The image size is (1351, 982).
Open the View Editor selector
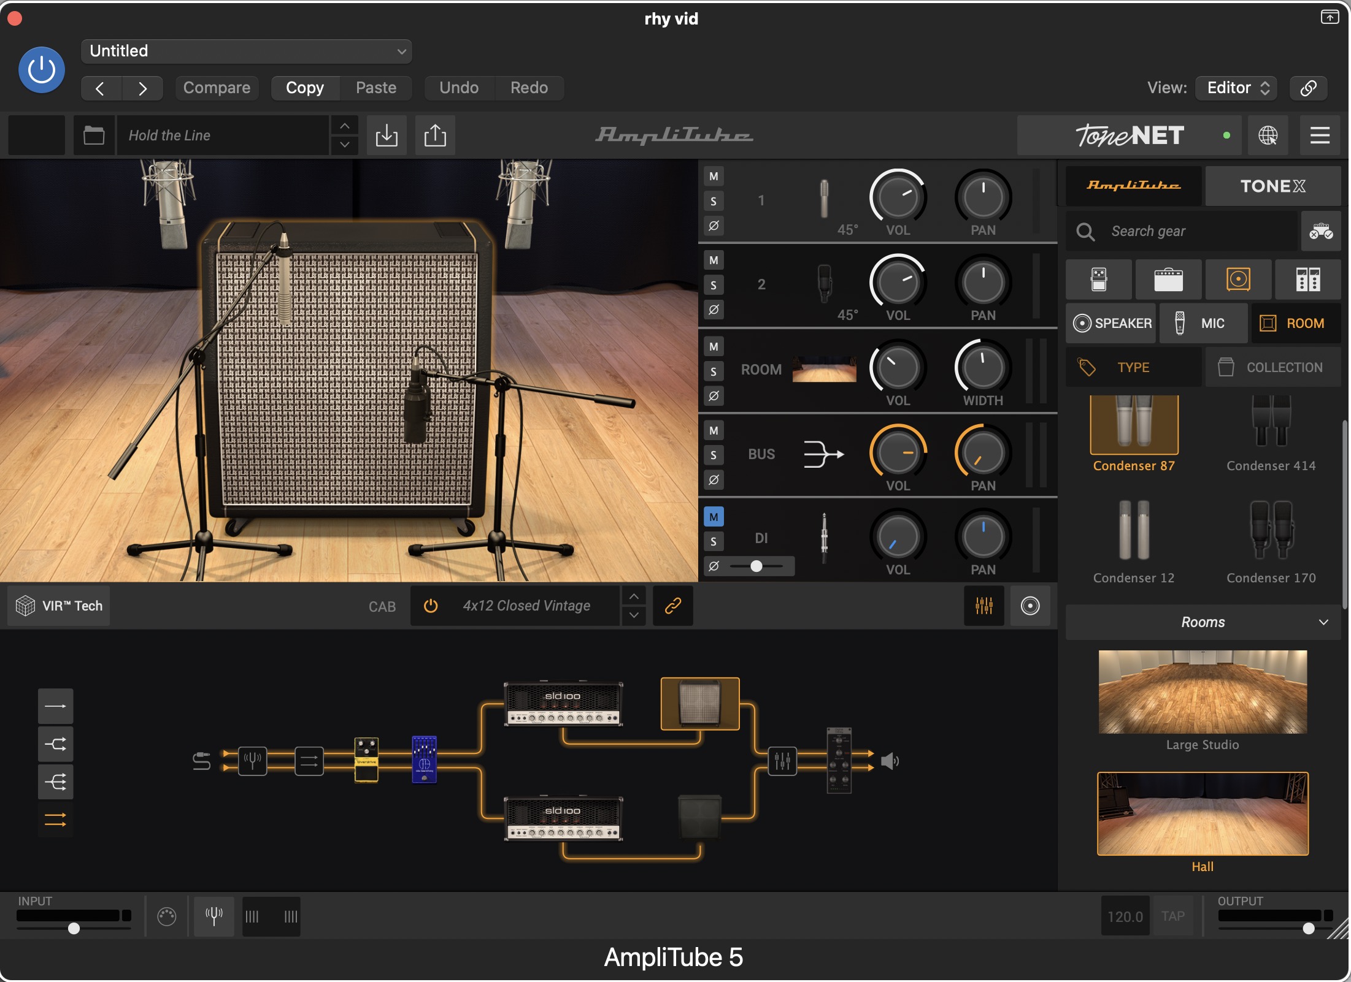pyautogui.click(x=1236, y=88)
